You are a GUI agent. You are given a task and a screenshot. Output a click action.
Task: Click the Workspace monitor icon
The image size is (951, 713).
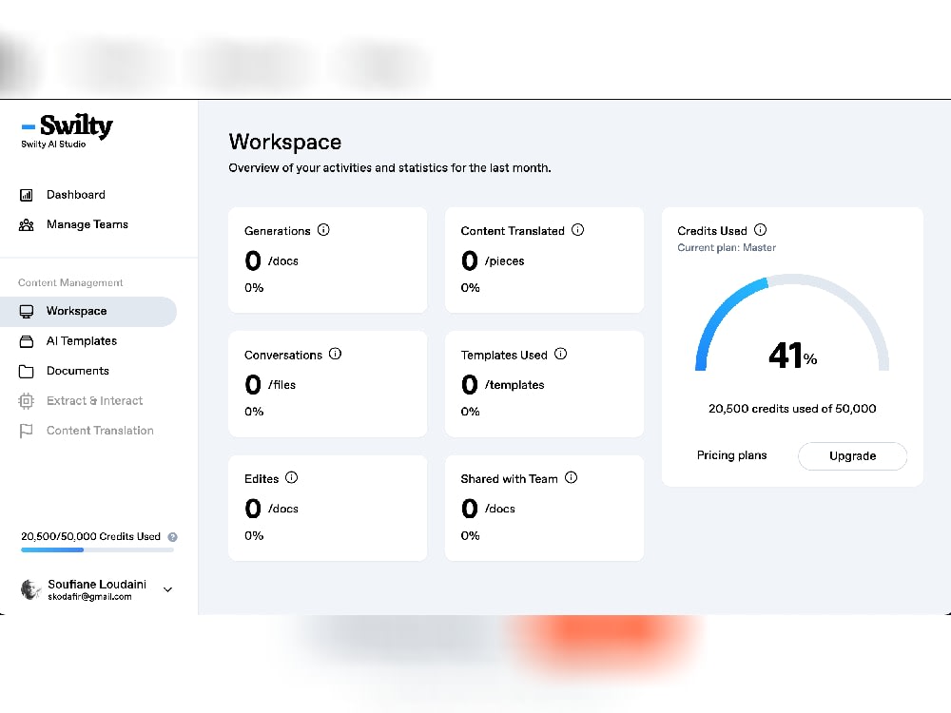26,311
